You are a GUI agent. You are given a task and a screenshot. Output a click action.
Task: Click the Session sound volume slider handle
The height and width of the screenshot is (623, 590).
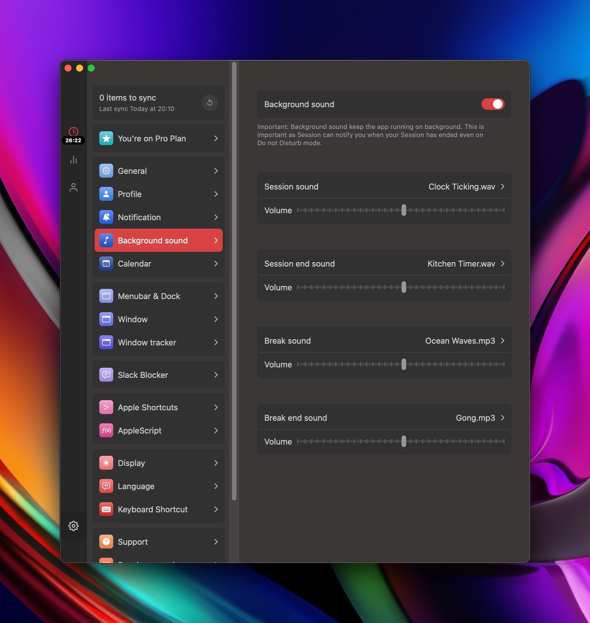(404, 210)
